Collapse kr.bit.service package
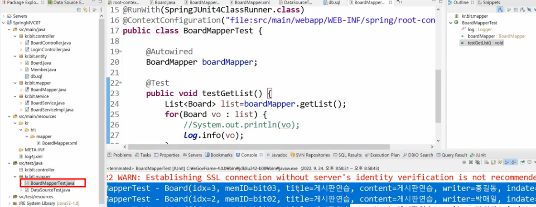Viewport: 536px width, 207px height. (x=15, y=96)
